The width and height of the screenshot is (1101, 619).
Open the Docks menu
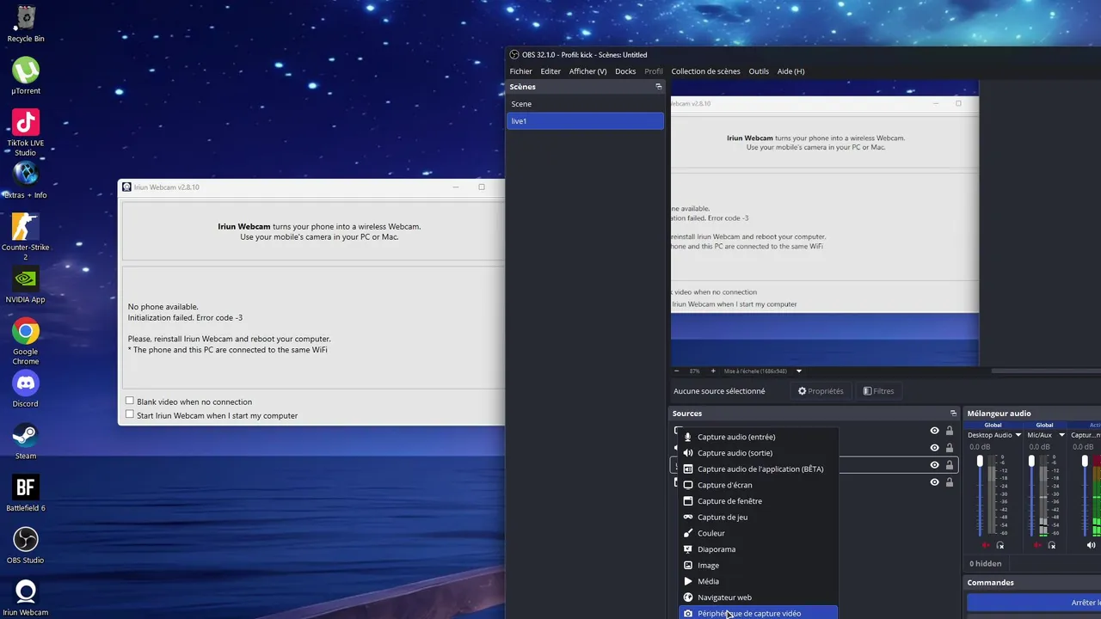[625, 71]
